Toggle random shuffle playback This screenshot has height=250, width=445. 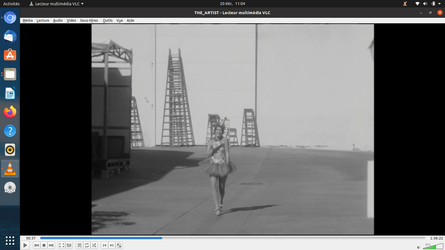tap(94, 245)
